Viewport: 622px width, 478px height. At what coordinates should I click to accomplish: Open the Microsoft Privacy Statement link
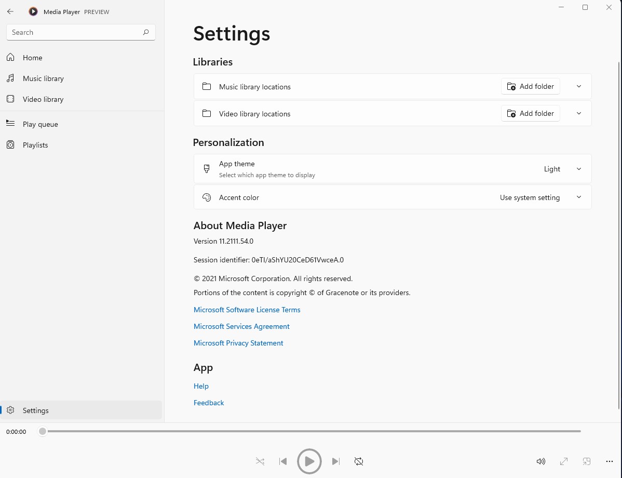pyautogui.click(x=238, y=343)
